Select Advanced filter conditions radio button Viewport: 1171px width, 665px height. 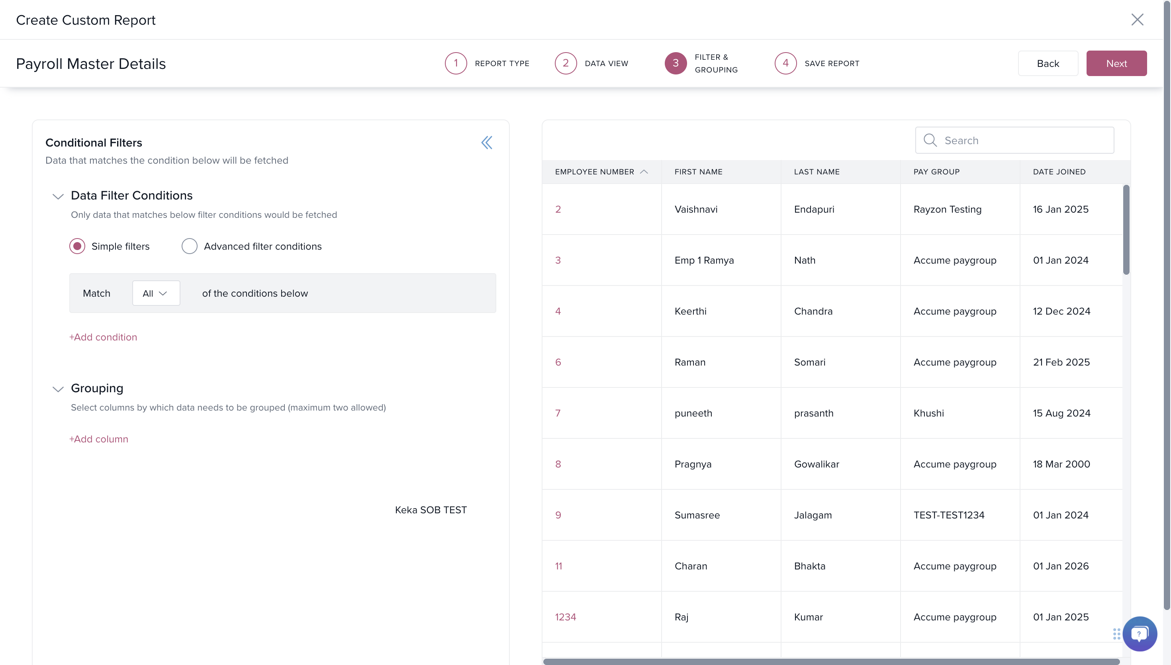[189, 246]
